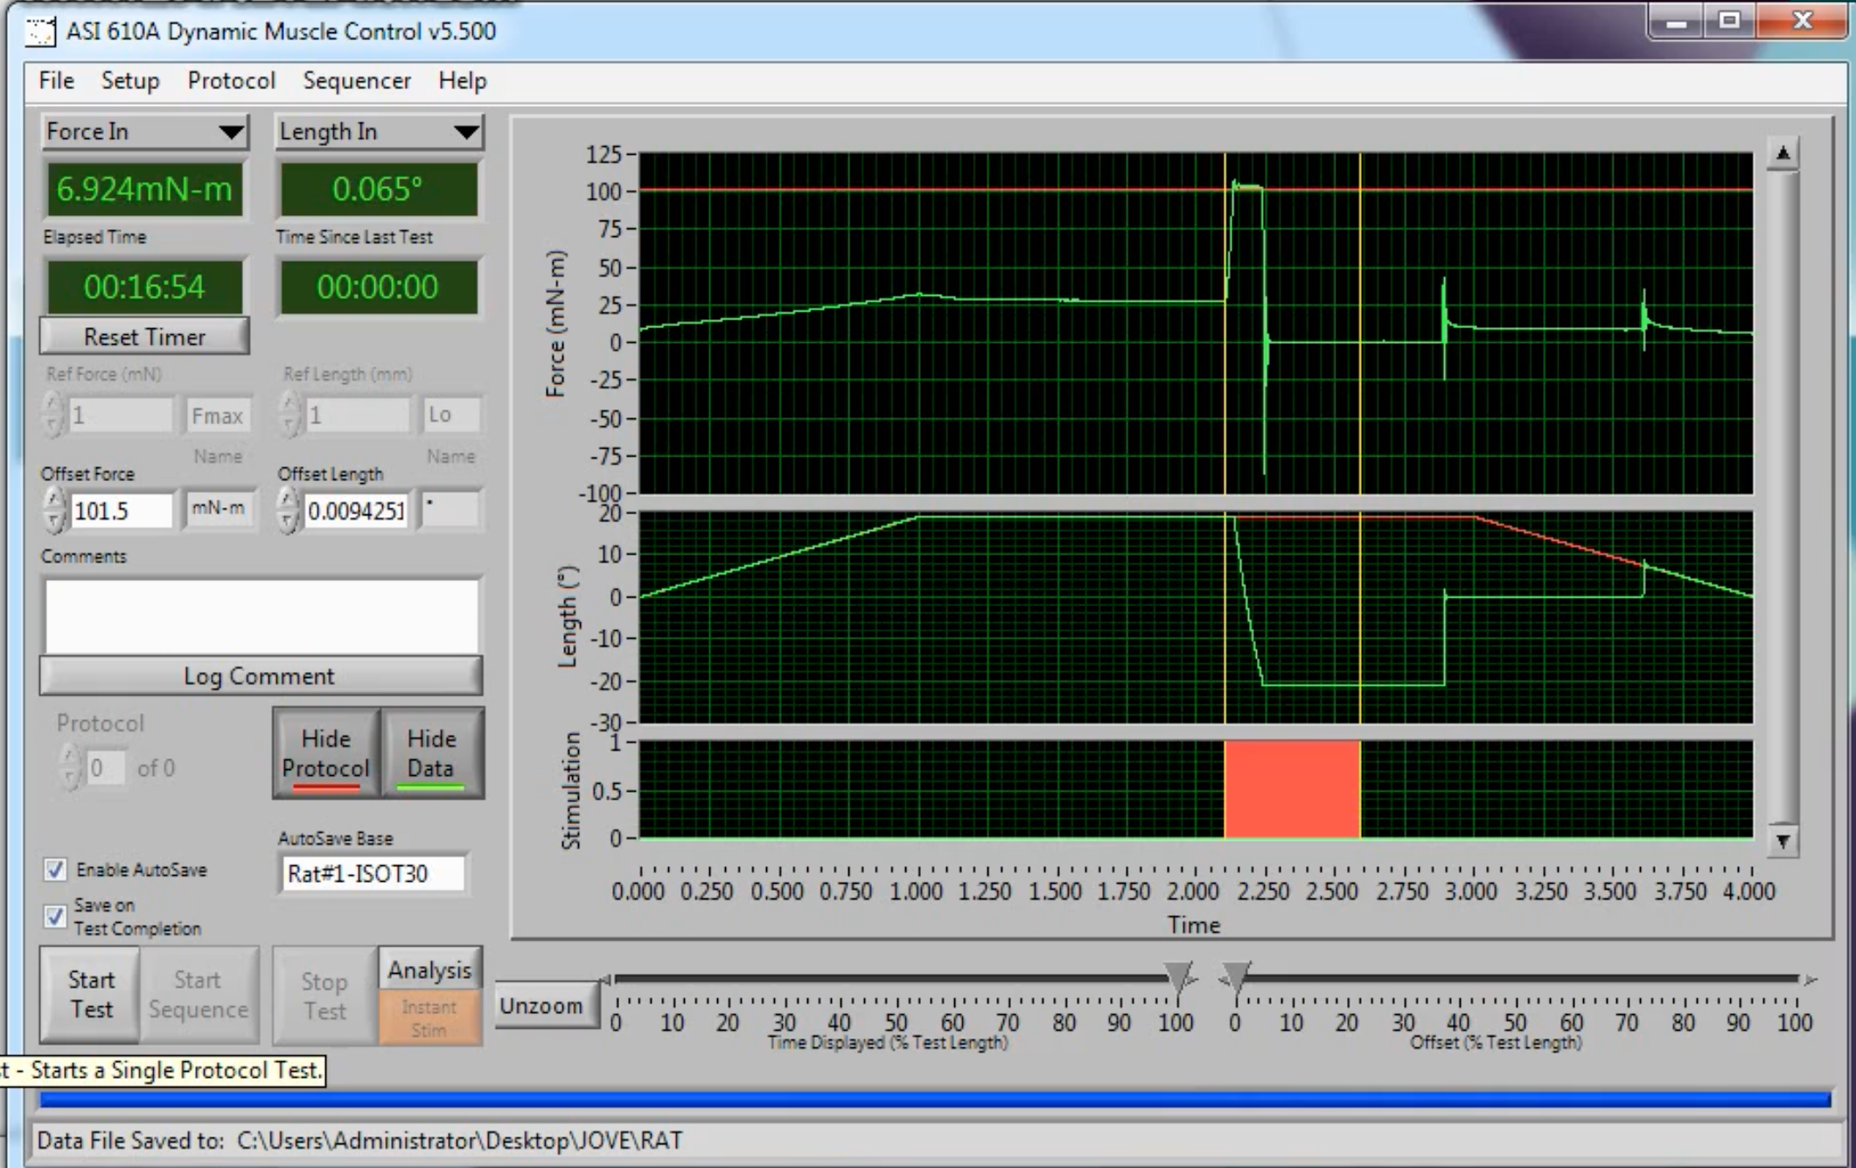1856x1168 pixels.
Task: Toggle the Hide Protocol button
Action: click(325, 753)
